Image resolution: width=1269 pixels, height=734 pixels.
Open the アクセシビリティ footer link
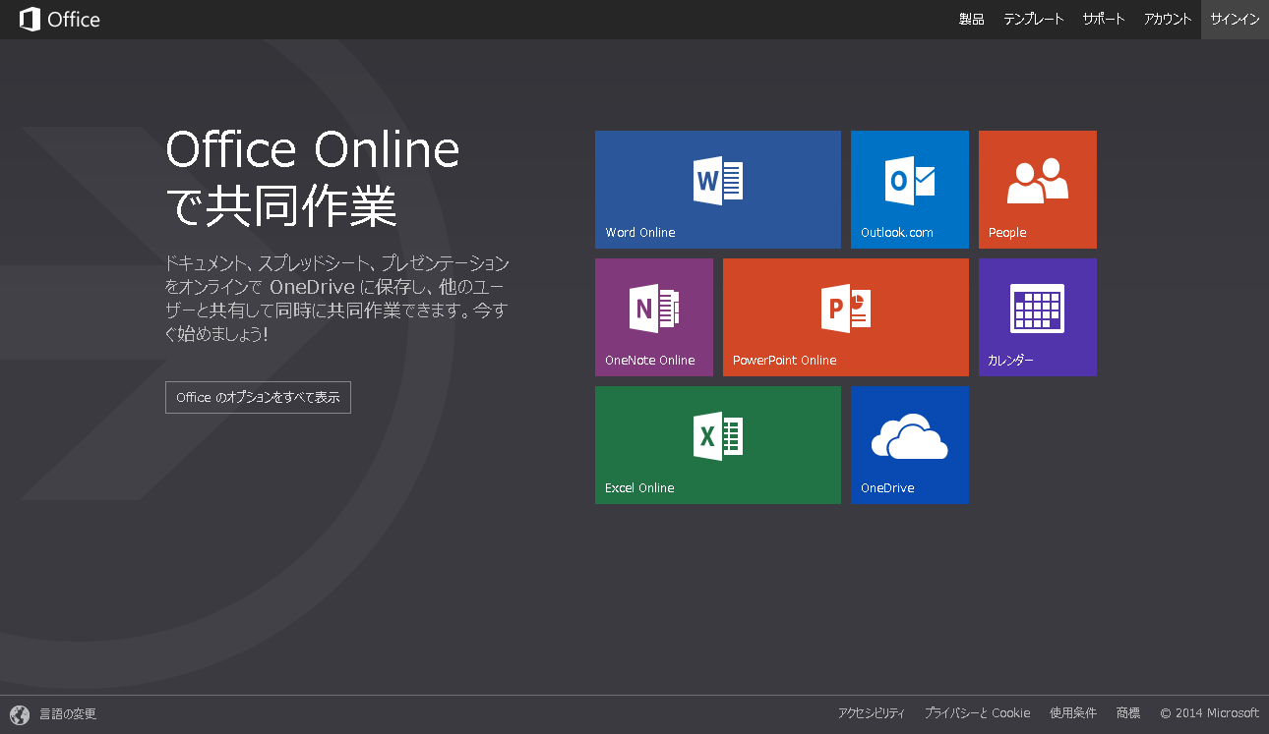coord(872,713)
